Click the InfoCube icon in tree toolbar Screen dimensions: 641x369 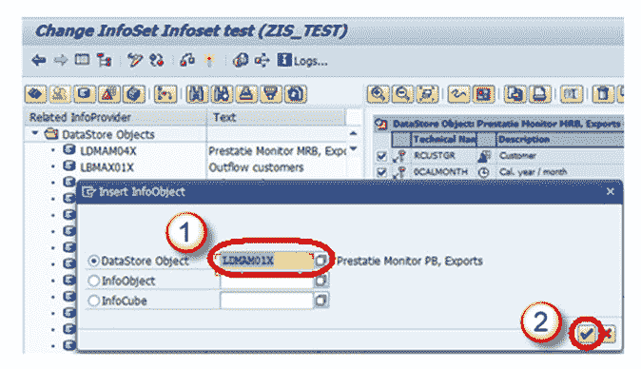tap(134, 94)
